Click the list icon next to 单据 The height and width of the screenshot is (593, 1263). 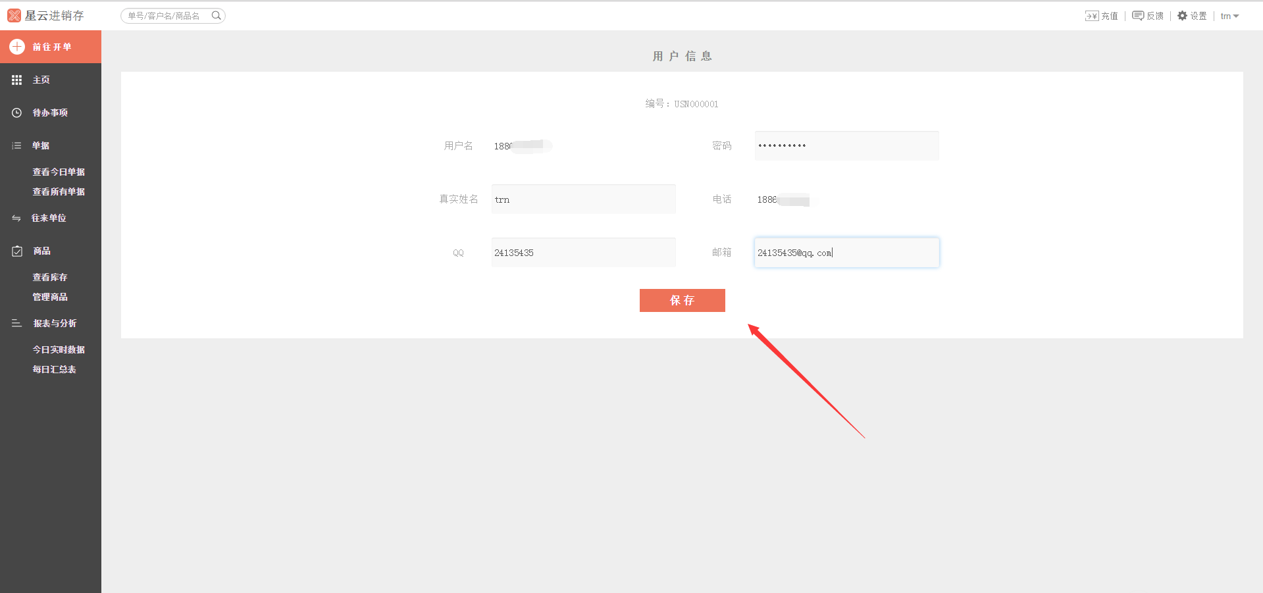[17, 145]
